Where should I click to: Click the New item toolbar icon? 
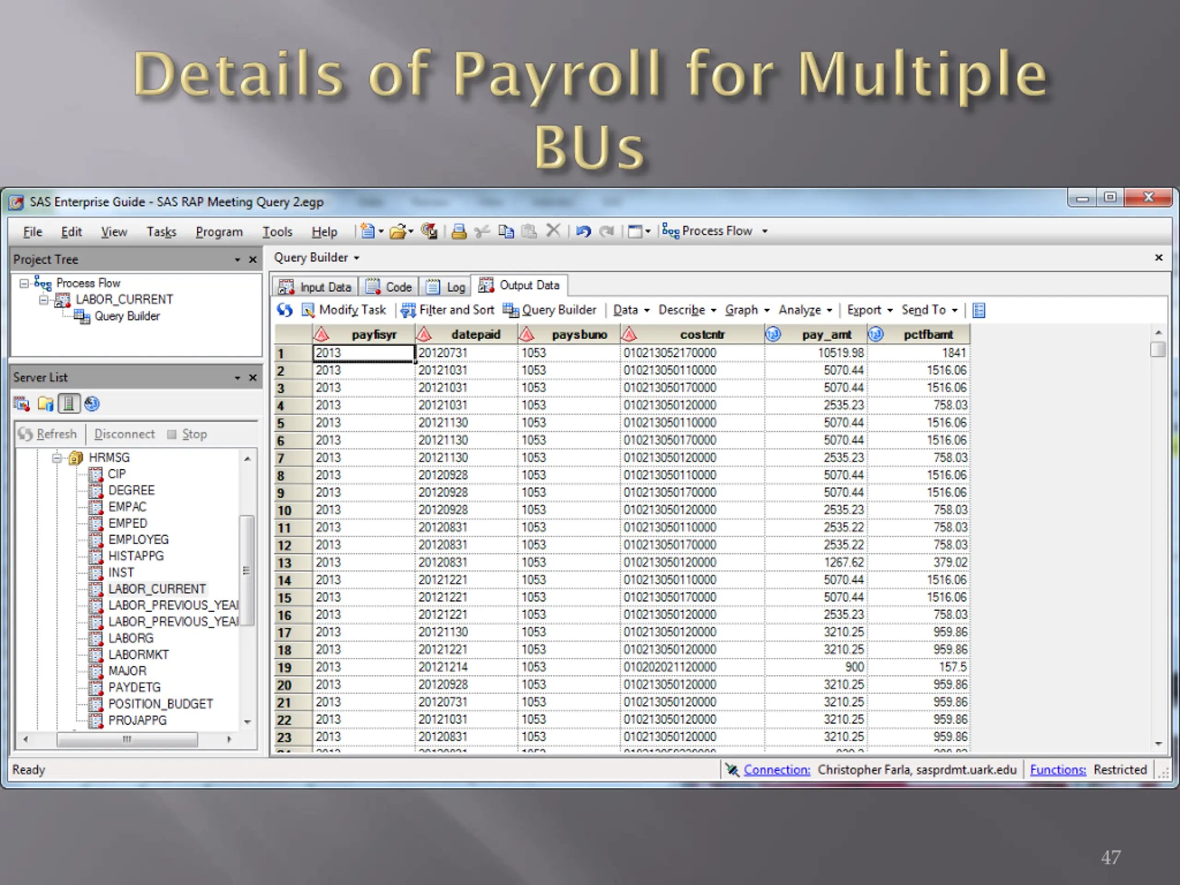[367, 231]
